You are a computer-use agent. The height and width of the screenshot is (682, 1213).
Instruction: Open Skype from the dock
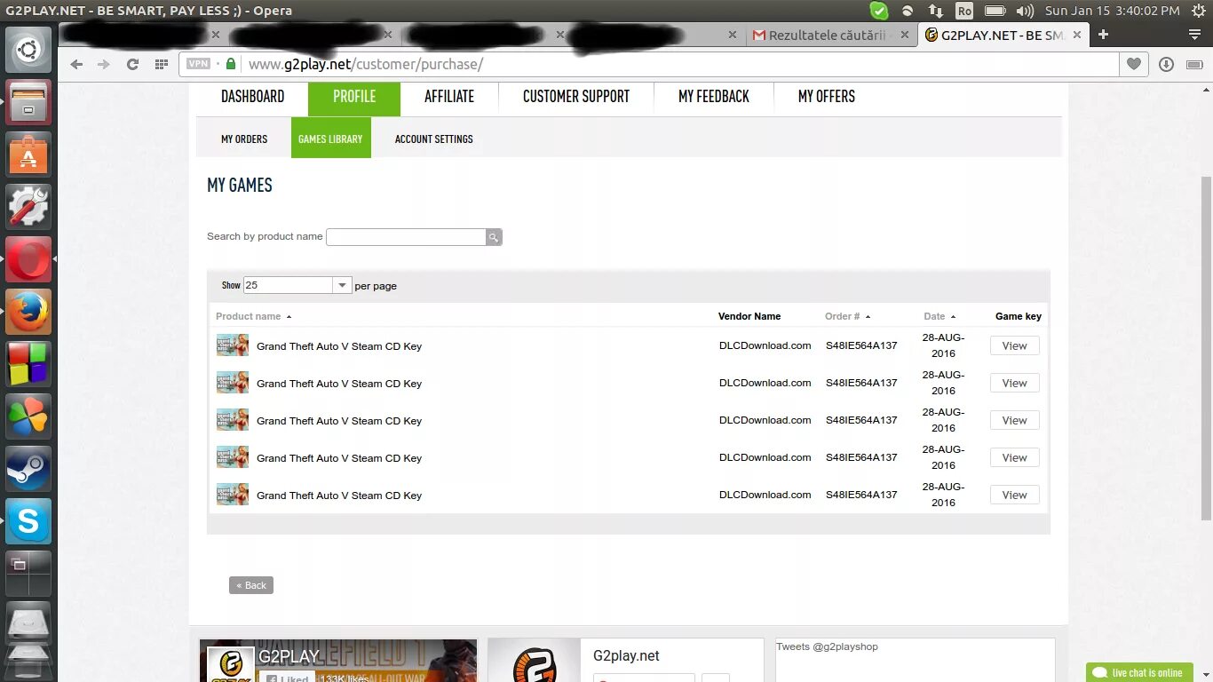[28, 521]
